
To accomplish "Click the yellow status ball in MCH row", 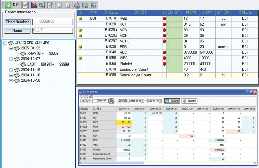I will tap(80, 36).
